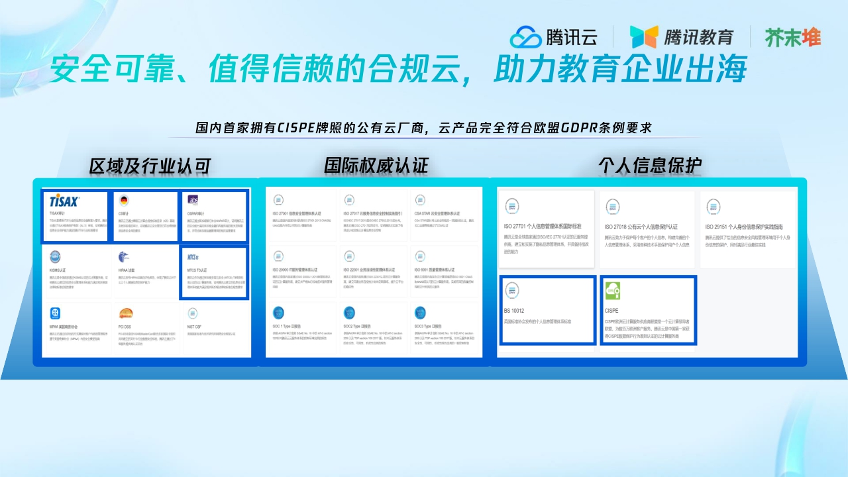Click the CSA STAR 云安全管理体系认证 link

[x=438, y=213]
